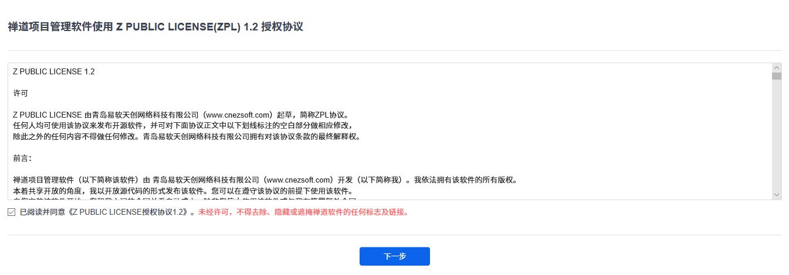Click the 下一步 next step button
Viewport: 789px width, 275px height.
pyautogui.click(x=395, y=256)
